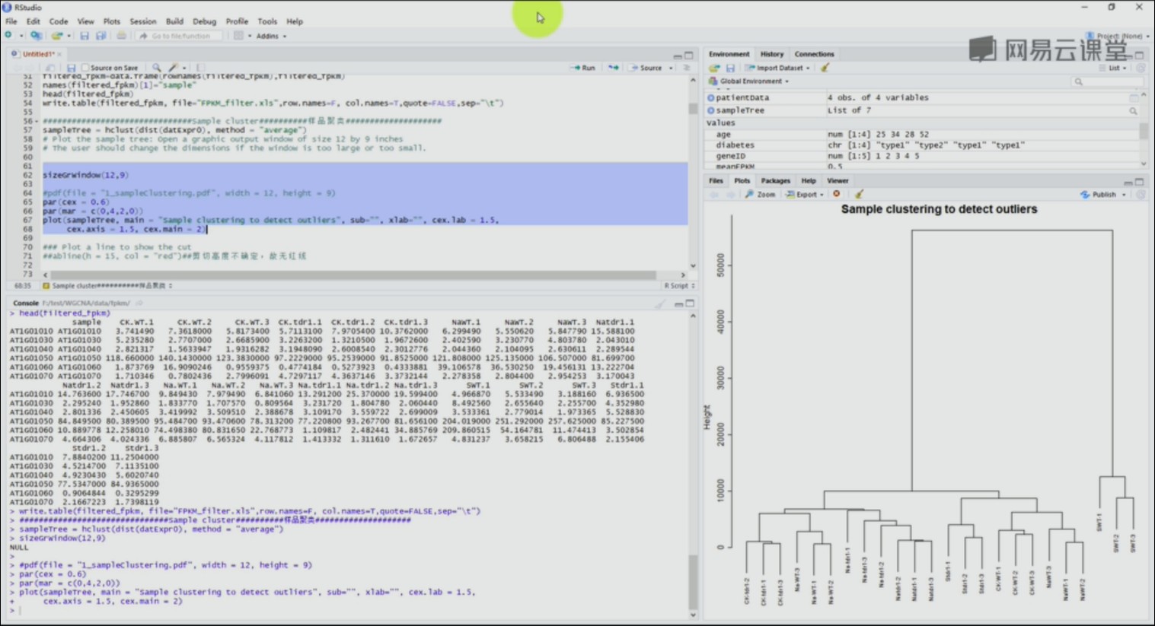Screen dimensions: 1155x626
Task: Refresh the Environment pane
Action: pyautogui.click(x=1141, y=68)
